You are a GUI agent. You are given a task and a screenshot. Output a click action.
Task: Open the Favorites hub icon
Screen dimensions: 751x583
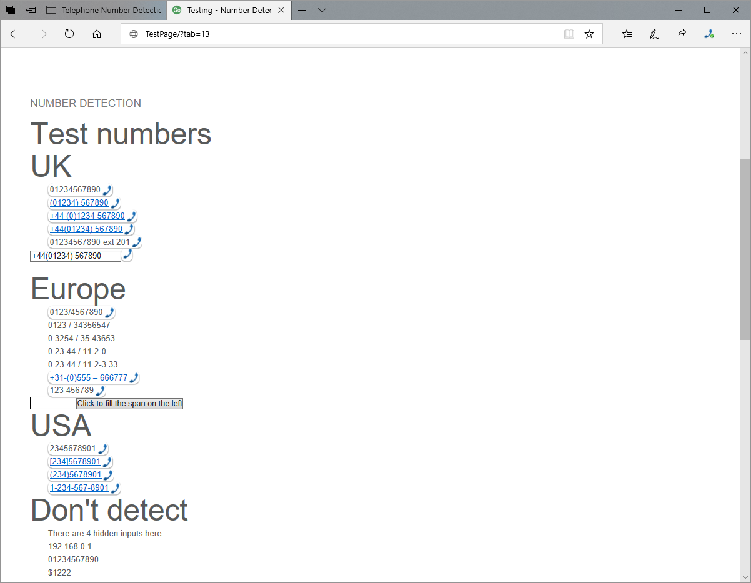pyautogui.click(x=627, y=34)
